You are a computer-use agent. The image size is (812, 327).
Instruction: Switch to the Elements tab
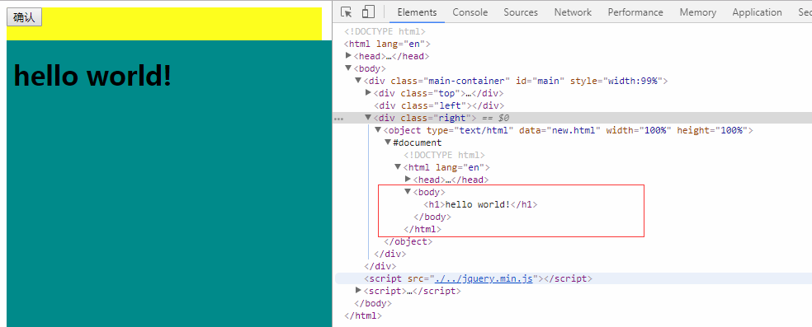(x=417, y=12)
